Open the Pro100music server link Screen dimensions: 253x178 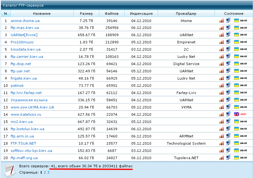click(22, 42)
